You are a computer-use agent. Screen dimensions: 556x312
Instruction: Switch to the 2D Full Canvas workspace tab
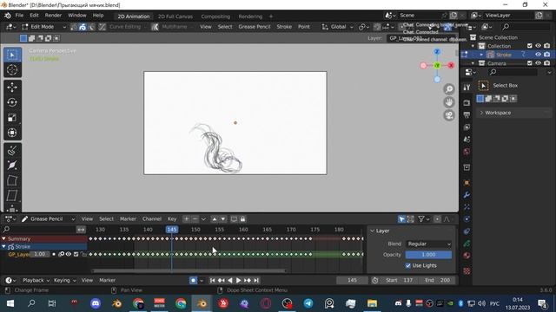click(175, 16)
